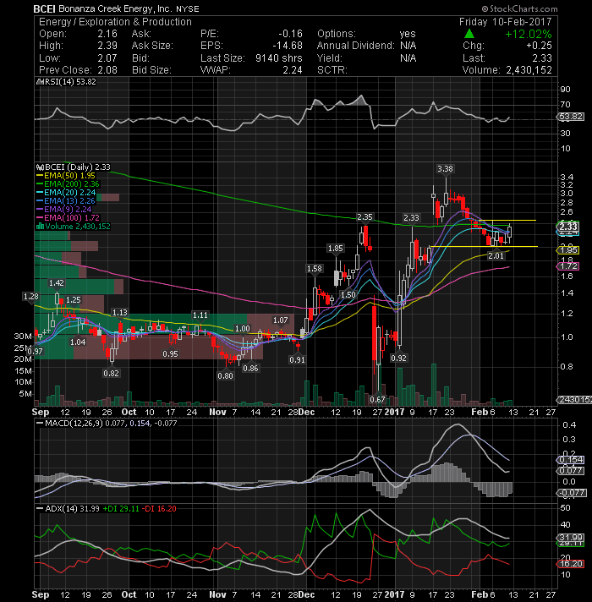Click the EMA(100) 1.72 legend entry
Image resolution: width=592 pixels, height=602 pixels.
point(68,217)
